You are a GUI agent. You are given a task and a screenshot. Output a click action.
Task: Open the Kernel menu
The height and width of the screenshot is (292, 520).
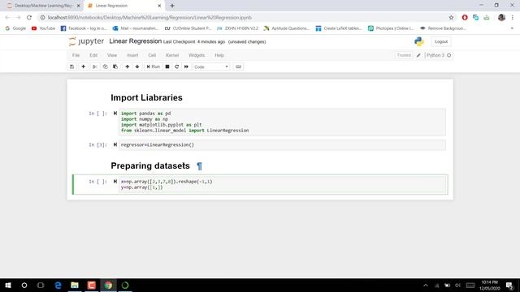(x=172, y=55)
